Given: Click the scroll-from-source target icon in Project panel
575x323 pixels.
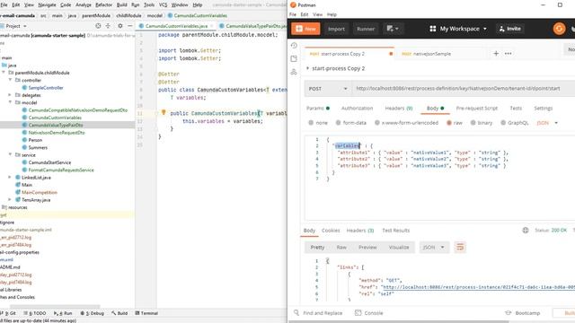Looking at the screenshot, I should (x=98, y=26).
